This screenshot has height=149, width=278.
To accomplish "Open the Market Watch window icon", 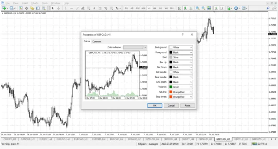I will click(21, 8).
